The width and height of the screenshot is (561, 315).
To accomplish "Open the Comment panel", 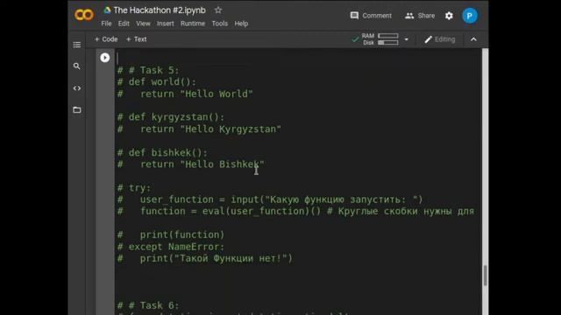I will coord(371,16).
